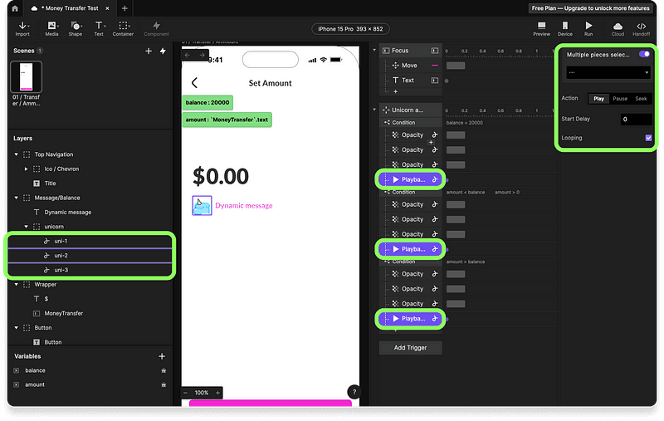Select the MoneyTransfer input layer
The height and width of the screenshot is (421, 664).
(64, 313)
